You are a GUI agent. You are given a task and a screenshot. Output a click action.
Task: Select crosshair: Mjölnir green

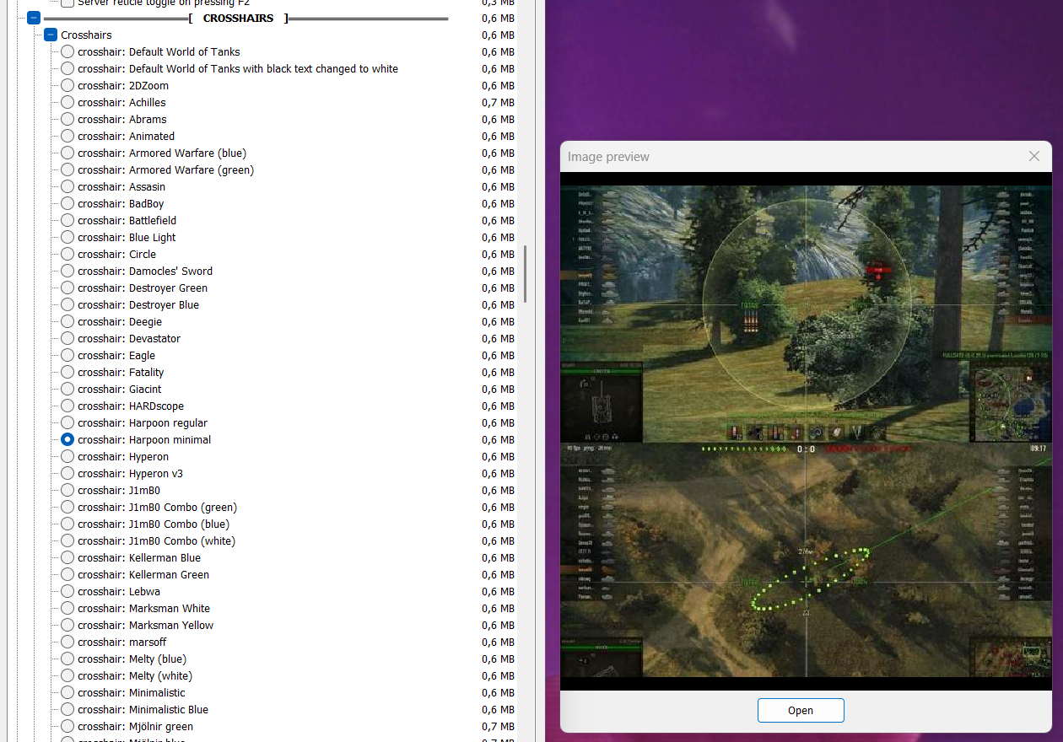coord(67,726)
